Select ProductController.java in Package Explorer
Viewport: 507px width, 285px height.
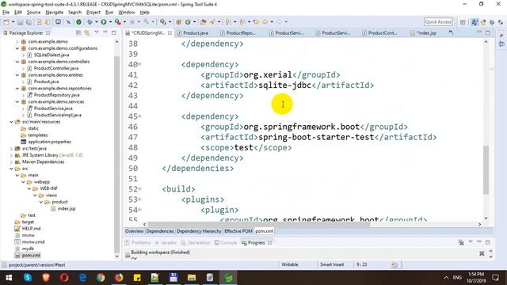tap(56, 68)
